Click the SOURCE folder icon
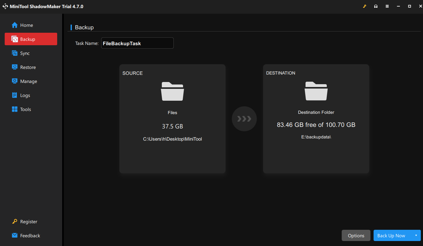The image size is (423, 246). tap(172, 91)
